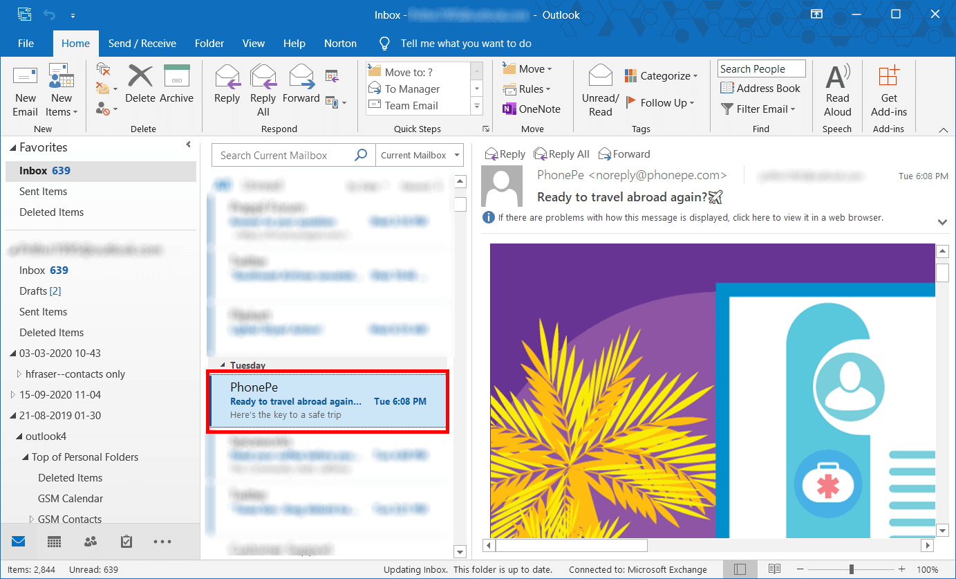Open the Get Add-ins store
This screenshot has height=579, width=956.
coord(889,90)
